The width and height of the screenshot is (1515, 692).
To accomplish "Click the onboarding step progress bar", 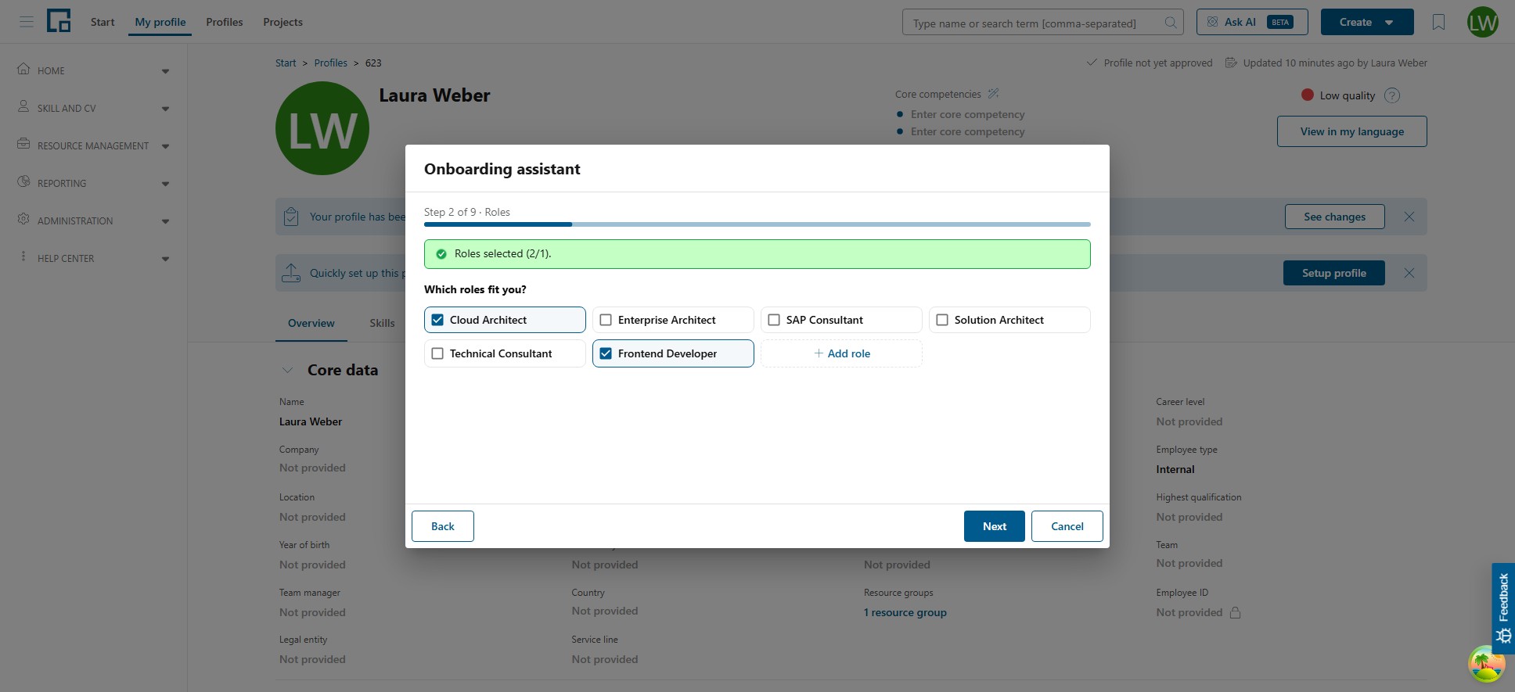I will pyautogui.click(x=757, y=224).
